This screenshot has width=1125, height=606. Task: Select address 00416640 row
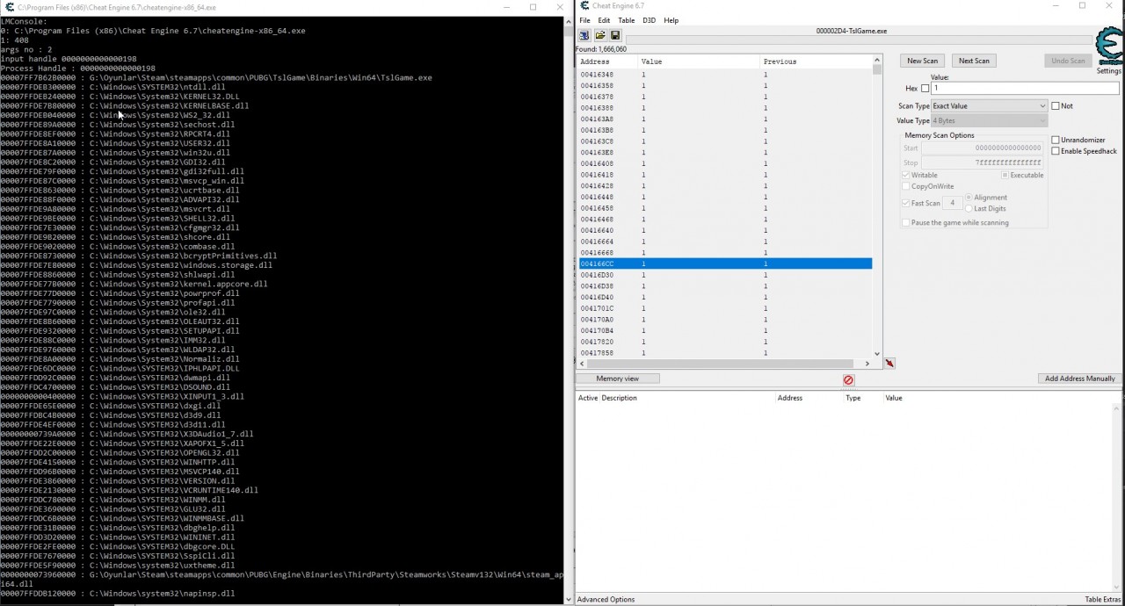(x=724, y=230)
